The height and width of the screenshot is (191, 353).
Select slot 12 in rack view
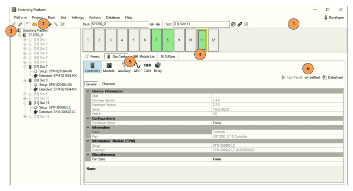click(213, 40)
